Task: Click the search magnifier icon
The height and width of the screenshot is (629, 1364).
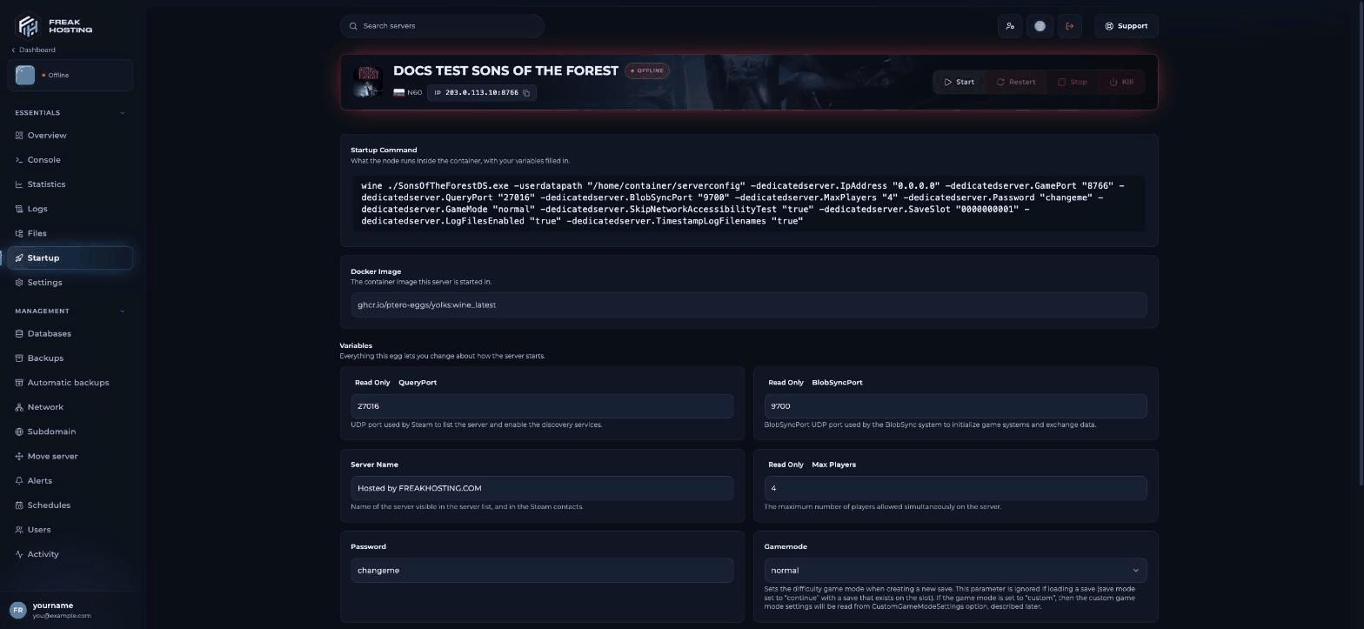Action: coord(353,26)
